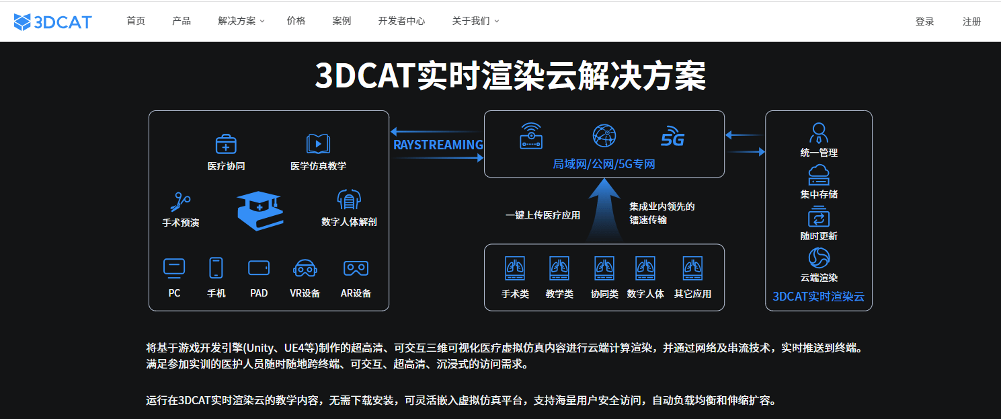Click the 数字人体解剖 label

coord(349,222)
